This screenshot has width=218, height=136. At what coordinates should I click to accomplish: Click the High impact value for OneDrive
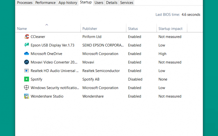coord(162,54)
